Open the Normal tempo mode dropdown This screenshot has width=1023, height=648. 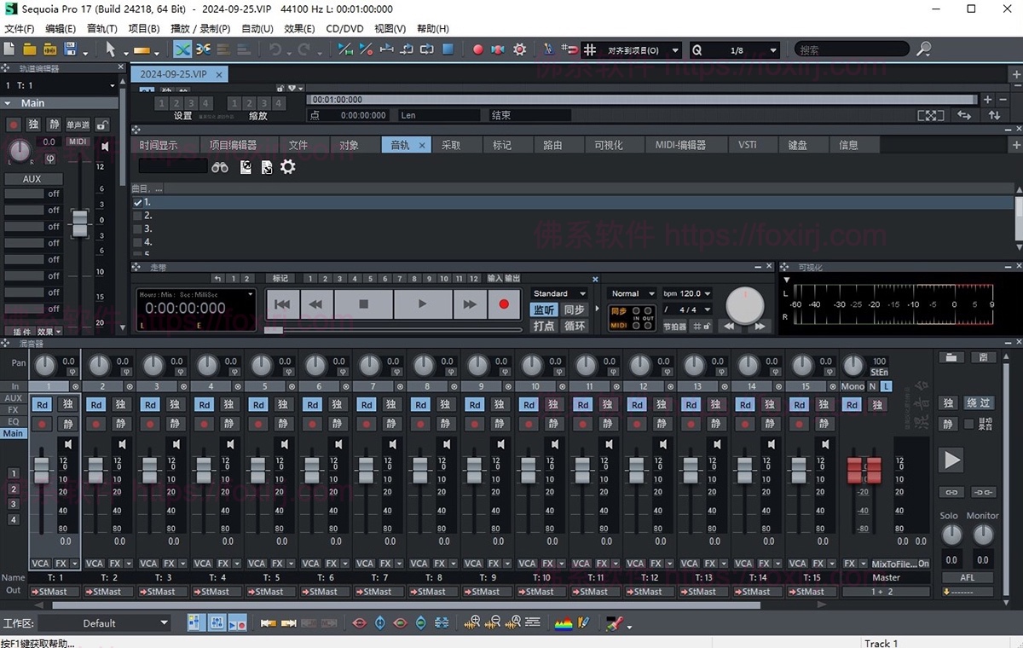[x=631, y=292]
